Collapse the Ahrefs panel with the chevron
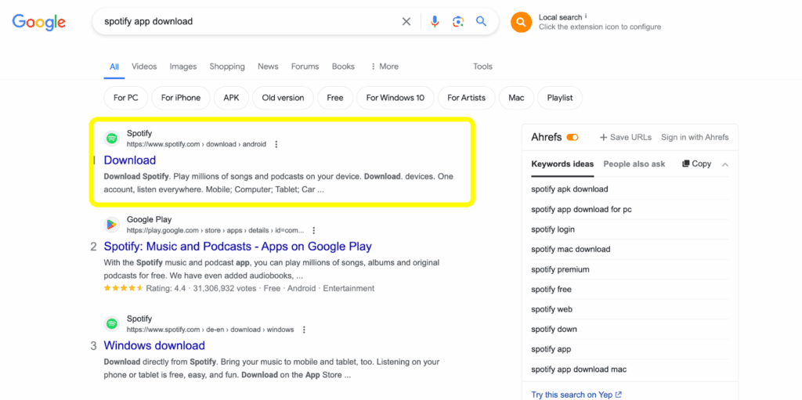Viewport: 802px width, 400px height. click(724, 164)
